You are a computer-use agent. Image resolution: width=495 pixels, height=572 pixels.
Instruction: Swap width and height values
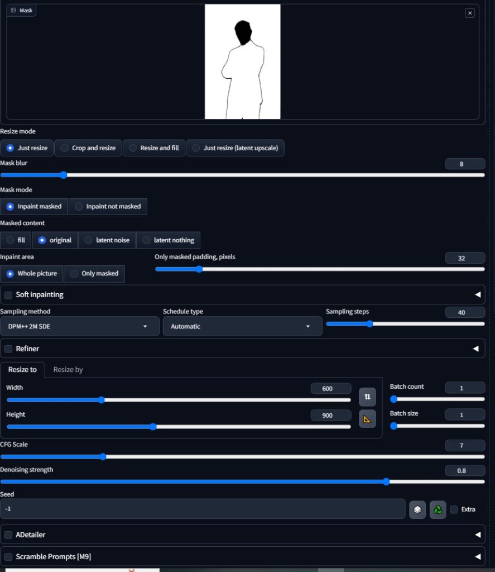367,397
